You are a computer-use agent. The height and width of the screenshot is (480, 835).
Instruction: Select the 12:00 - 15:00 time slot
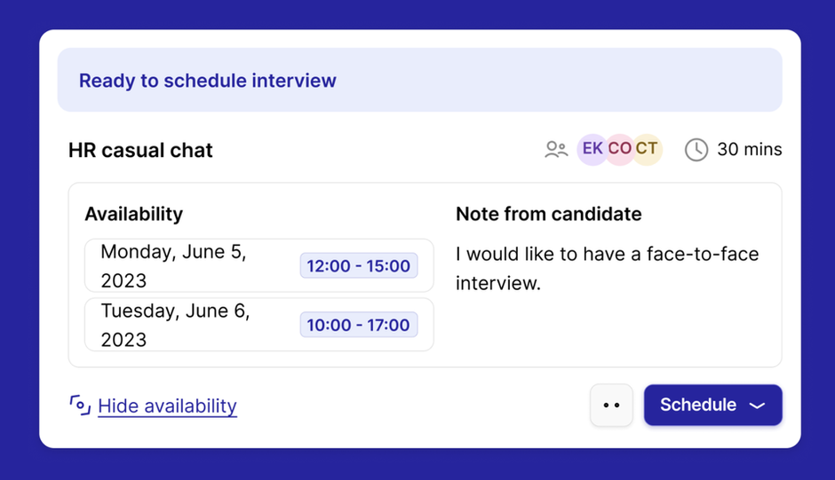click(358, 265)
